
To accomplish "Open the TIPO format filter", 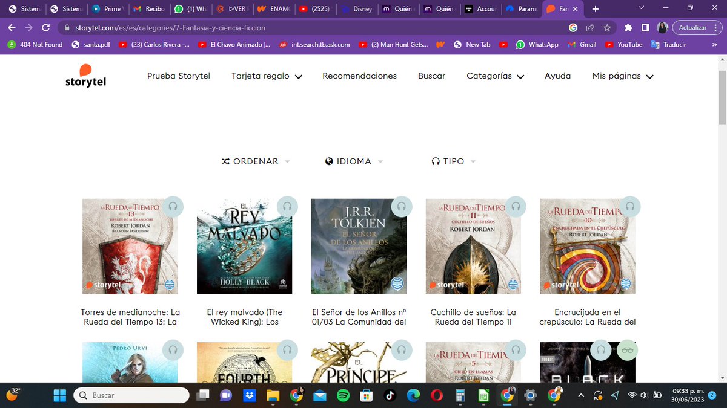I will (453, 161).
